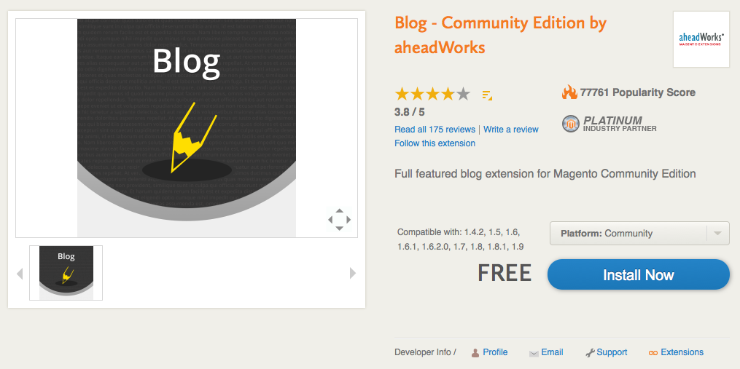Screen dimensions: 740x369
Task: Click the Email envelope icon
Action: [534, 353]
